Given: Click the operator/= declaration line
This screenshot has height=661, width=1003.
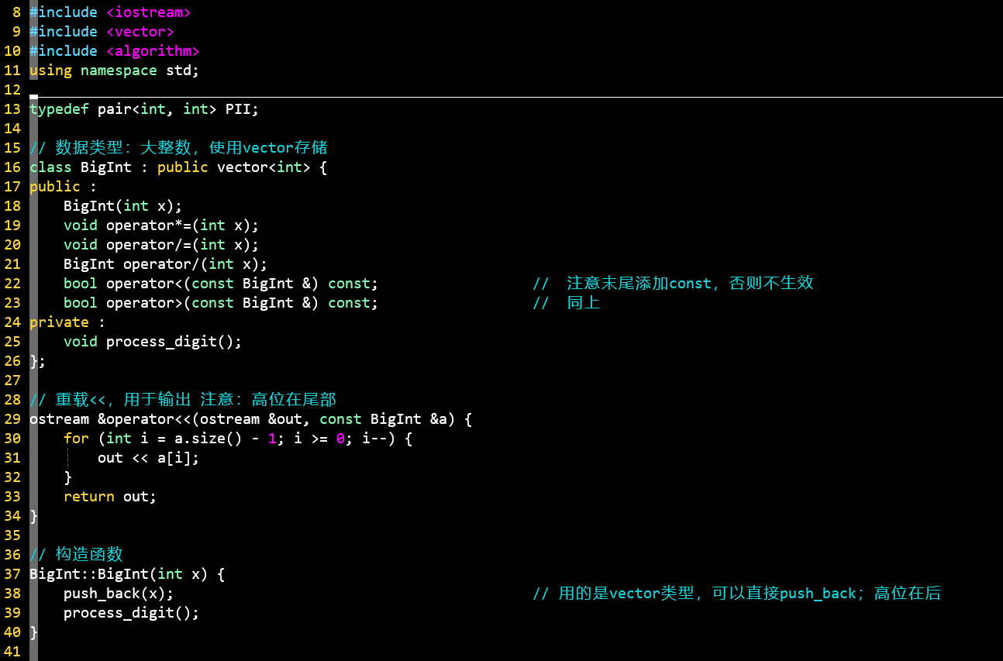Looking at the screenshot, I should coord(160,245).
